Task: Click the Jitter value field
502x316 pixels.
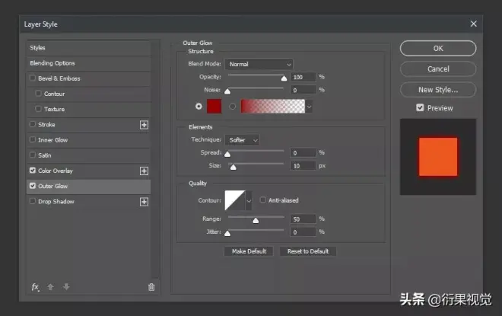Action: click(x=303, y=231)
